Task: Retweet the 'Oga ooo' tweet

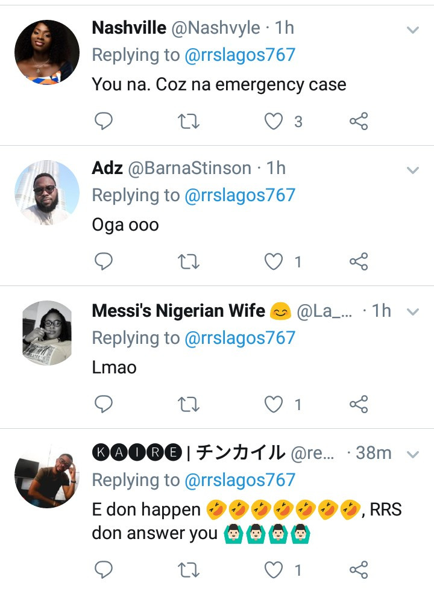Action: [x=189, y=261]
